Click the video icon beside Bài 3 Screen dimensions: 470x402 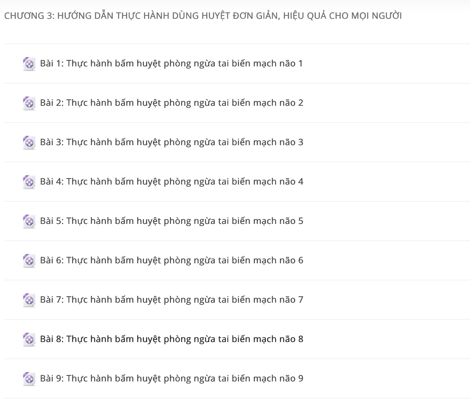pos(29,143)
